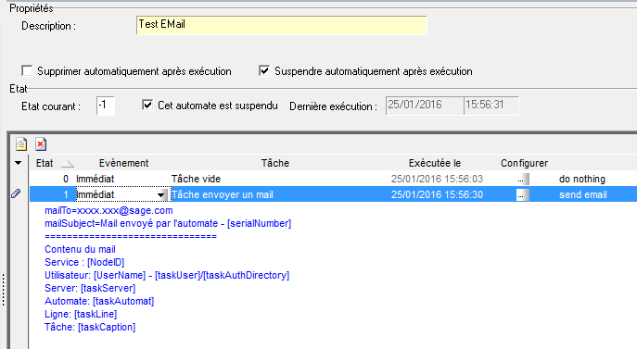Click the configure button for do nothing row
Image resolution: width=637 pixels, height=349 pixels.
tap(522, 179)
